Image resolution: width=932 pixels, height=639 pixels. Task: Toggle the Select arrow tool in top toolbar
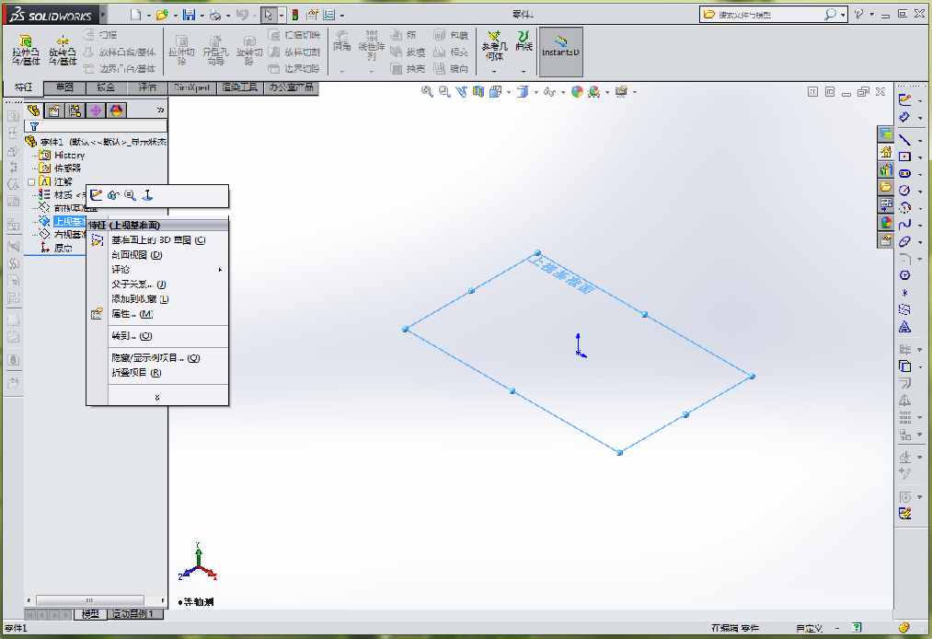pyautogui.click(x=268, y=15)
